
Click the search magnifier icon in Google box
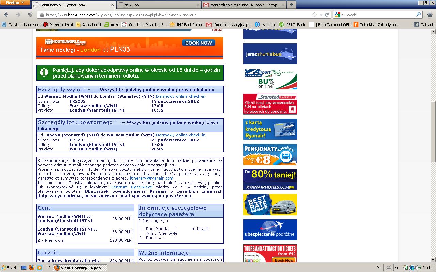click(x=419, y=15)
